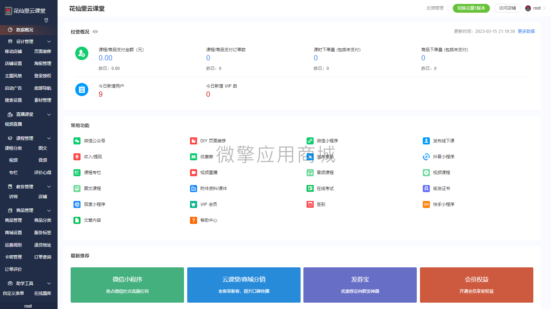Open 讲师 under 教务管理
551x309 pixels.
tap(13, 197)
